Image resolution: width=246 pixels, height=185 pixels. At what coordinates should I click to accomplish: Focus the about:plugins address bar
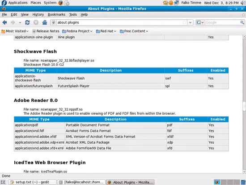coord(119,22)
